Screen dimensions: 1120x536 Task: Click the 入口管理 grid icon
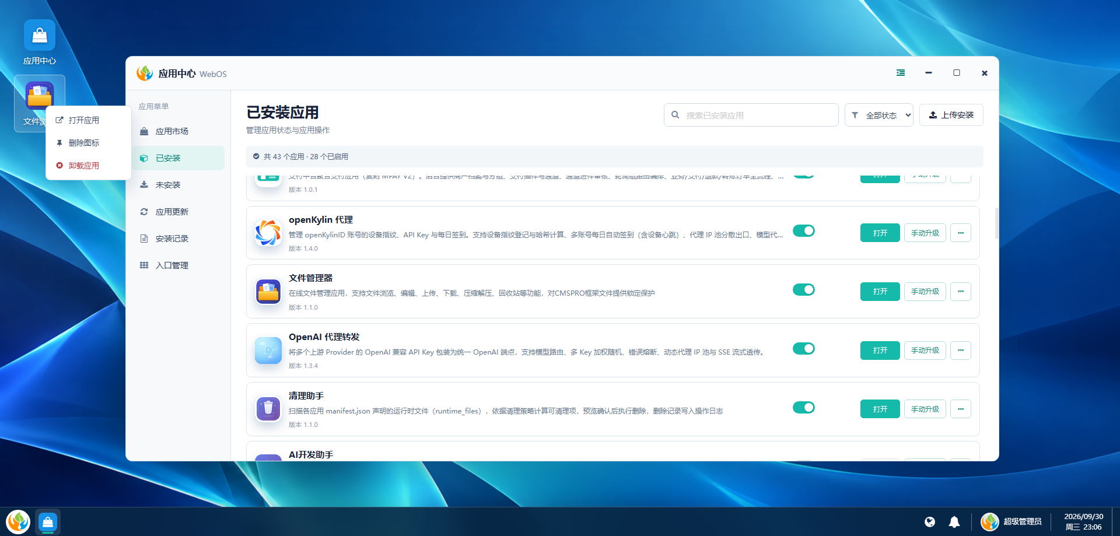click(144, 265)
